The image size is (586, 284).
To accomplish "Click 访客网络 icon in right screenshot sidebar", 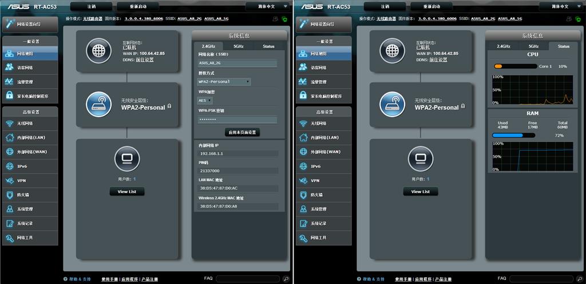I will coord(303,67).
